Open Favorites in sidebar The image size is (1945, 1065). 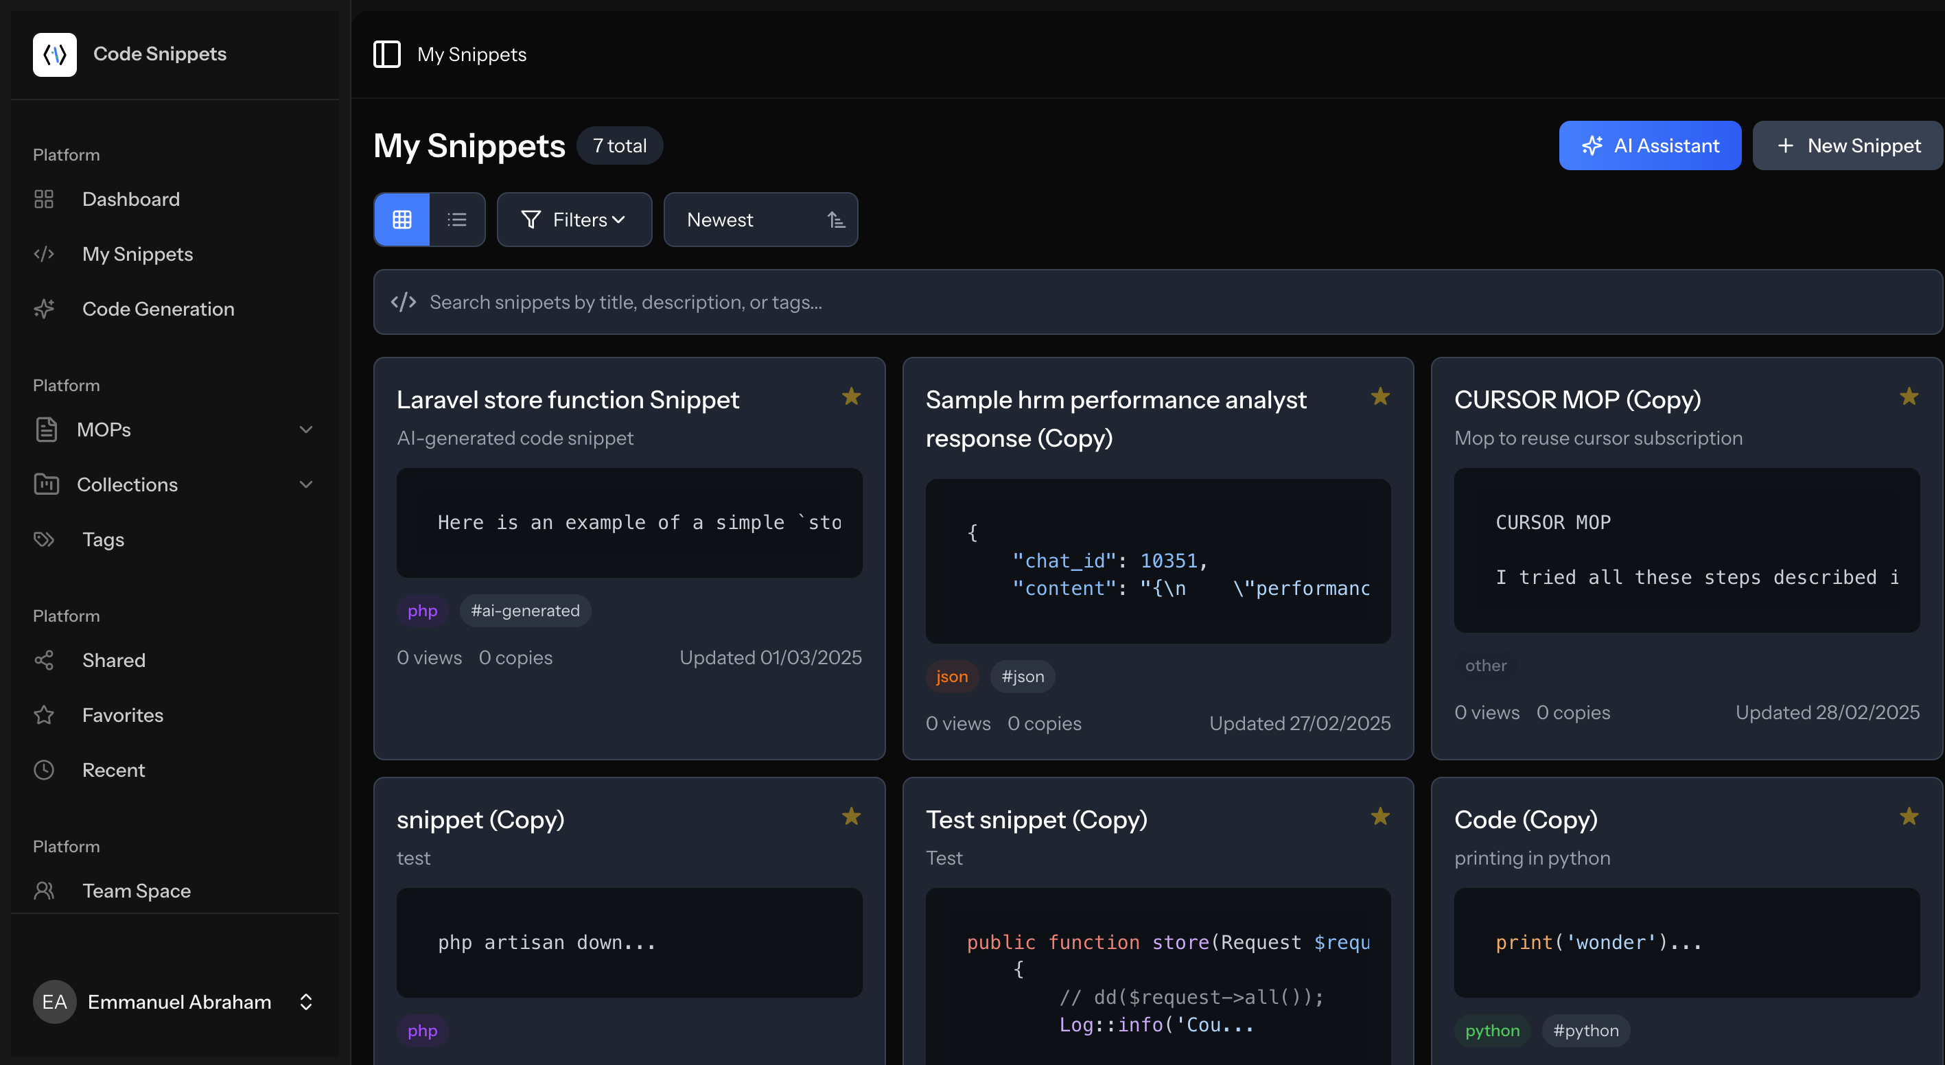point(122,715)
